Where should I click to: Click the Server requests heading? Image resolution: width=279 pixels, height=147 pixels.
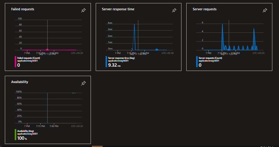click(204, 9)
